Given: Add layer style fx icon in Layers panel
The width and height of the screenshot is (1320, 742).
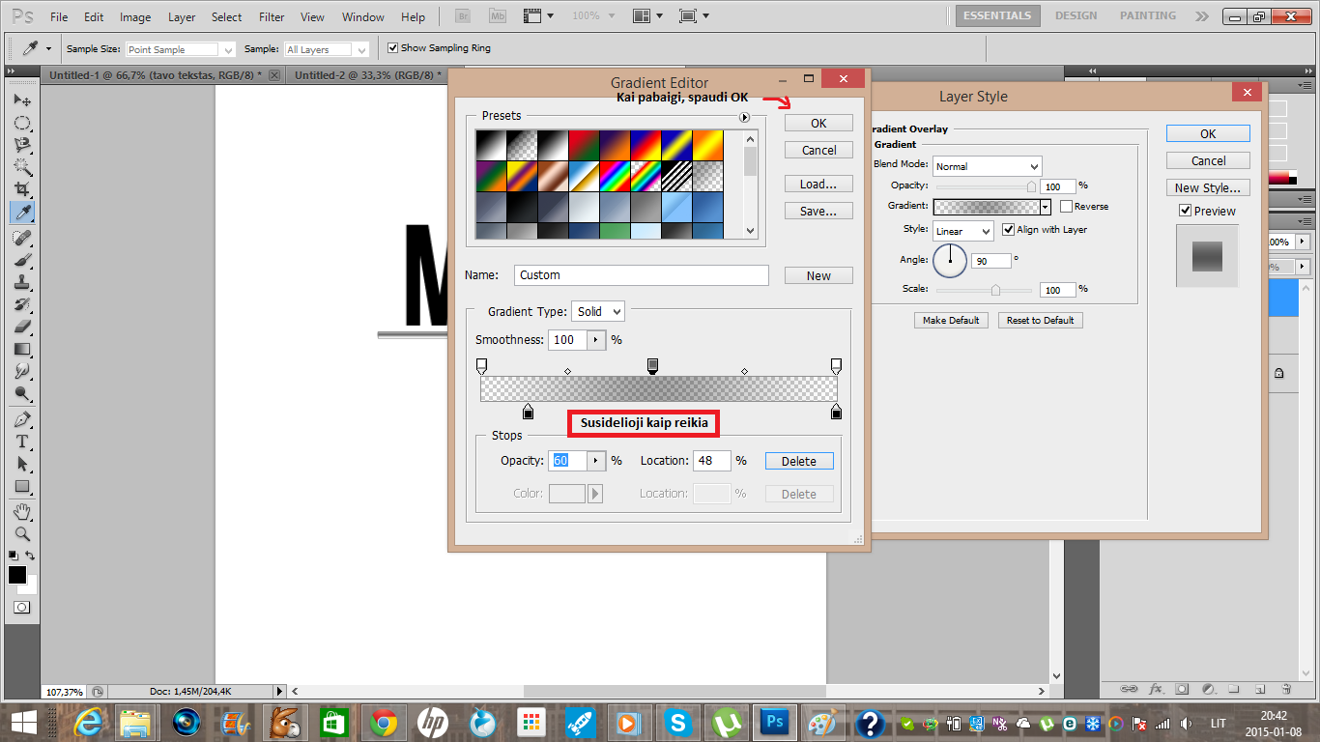Looking at the screenshot, I should coord(1155,689).
